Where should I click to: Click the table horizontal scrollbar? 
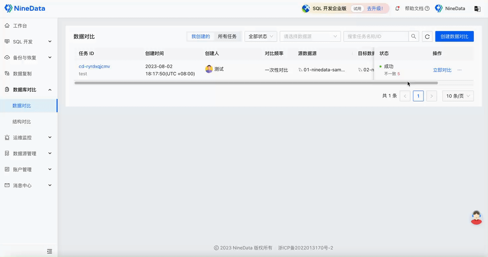point(256,83)
